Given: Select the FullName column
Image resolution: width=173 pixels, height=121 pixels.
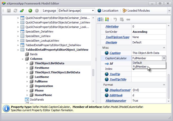Looking at the screenshot, I should coord(41,81).
